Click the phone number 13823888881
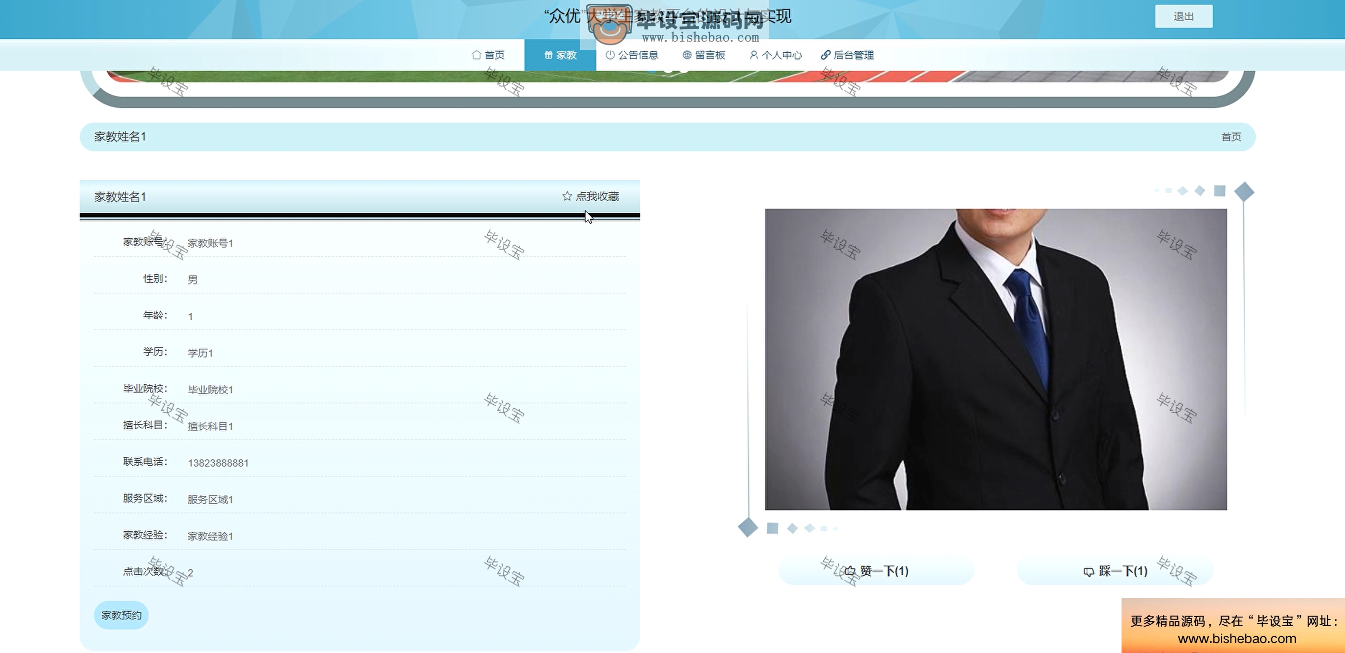 [x=218, y=463]
